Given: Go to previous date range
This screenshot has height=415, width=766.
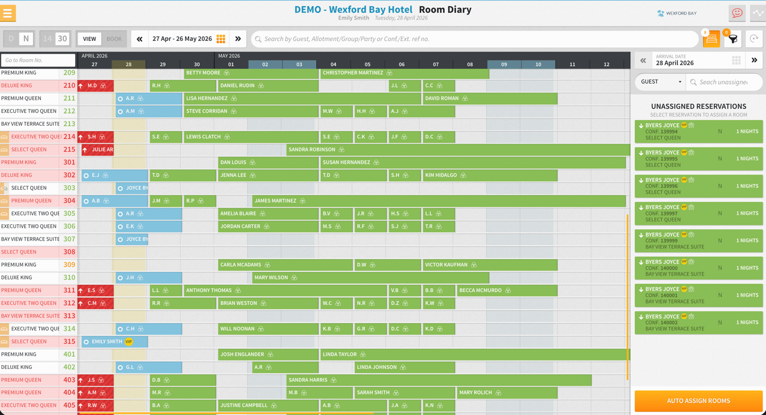Looking at the screenshot, I should [x=140, y=39].
